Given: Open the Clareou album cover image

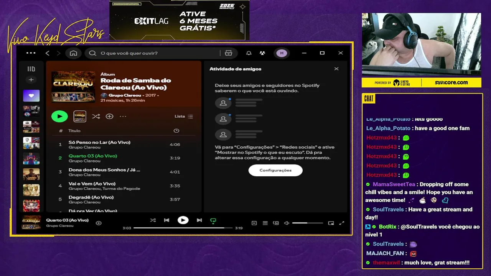Looking at the screenshot, I should [x=73, y=87].
